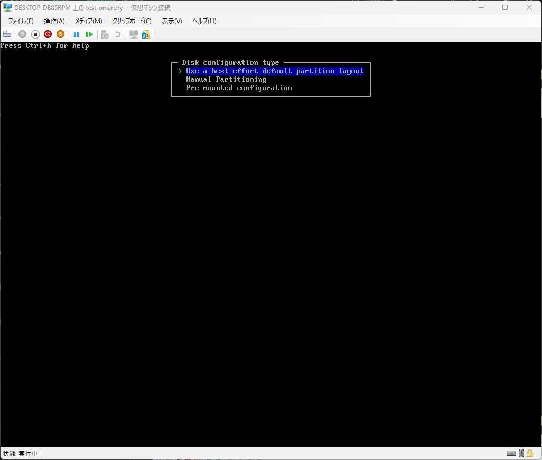Click the teal and yellow zipper toolbar icon
Image resolution: width=542 pixels, height=460 pixels.
[x=146, y=34]
